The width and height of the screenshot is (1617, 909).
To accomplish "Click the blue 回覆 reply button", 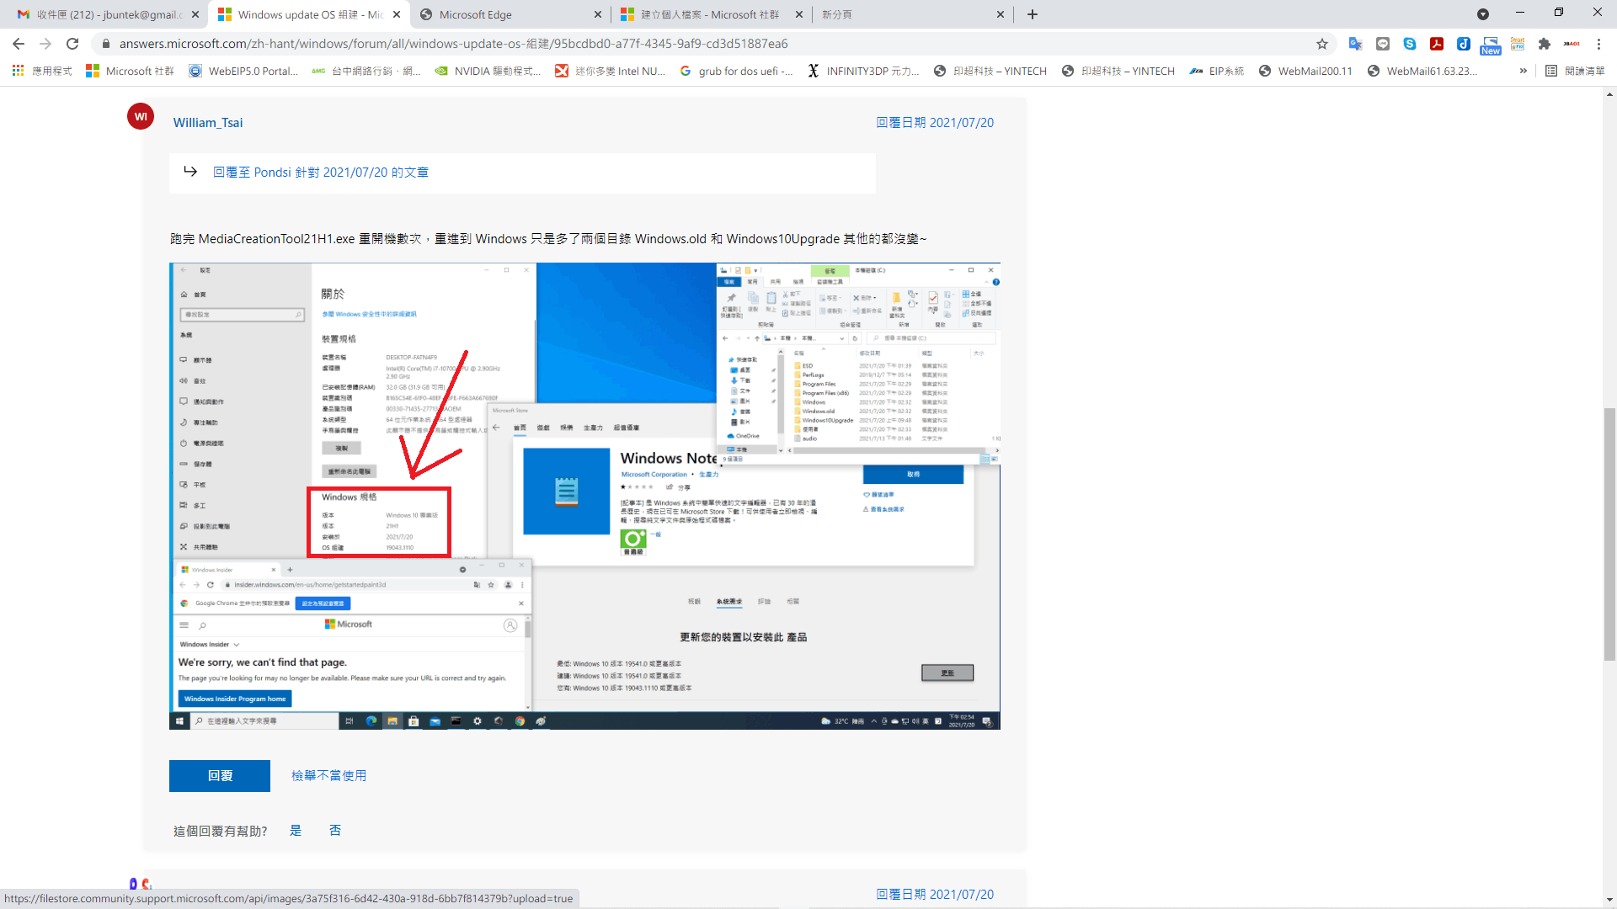I will [220, 776].
